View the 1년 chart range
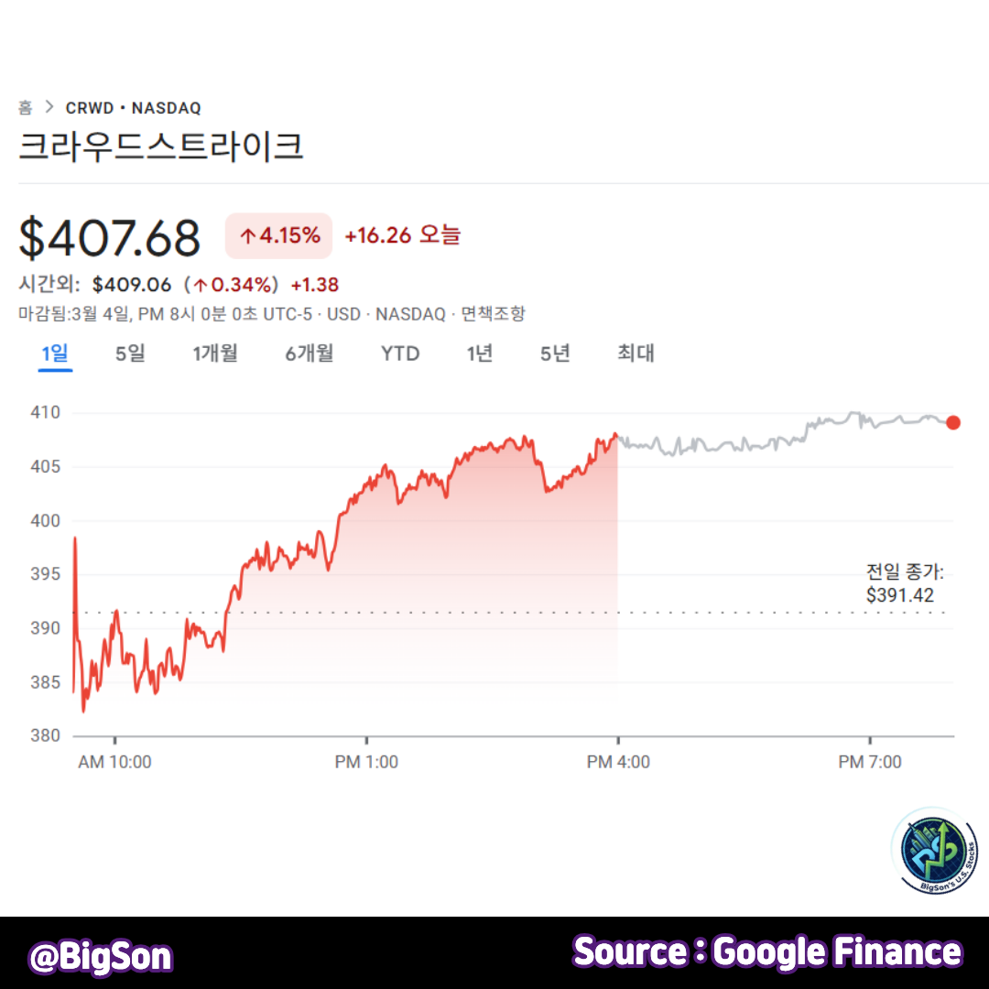 (480, 353)
